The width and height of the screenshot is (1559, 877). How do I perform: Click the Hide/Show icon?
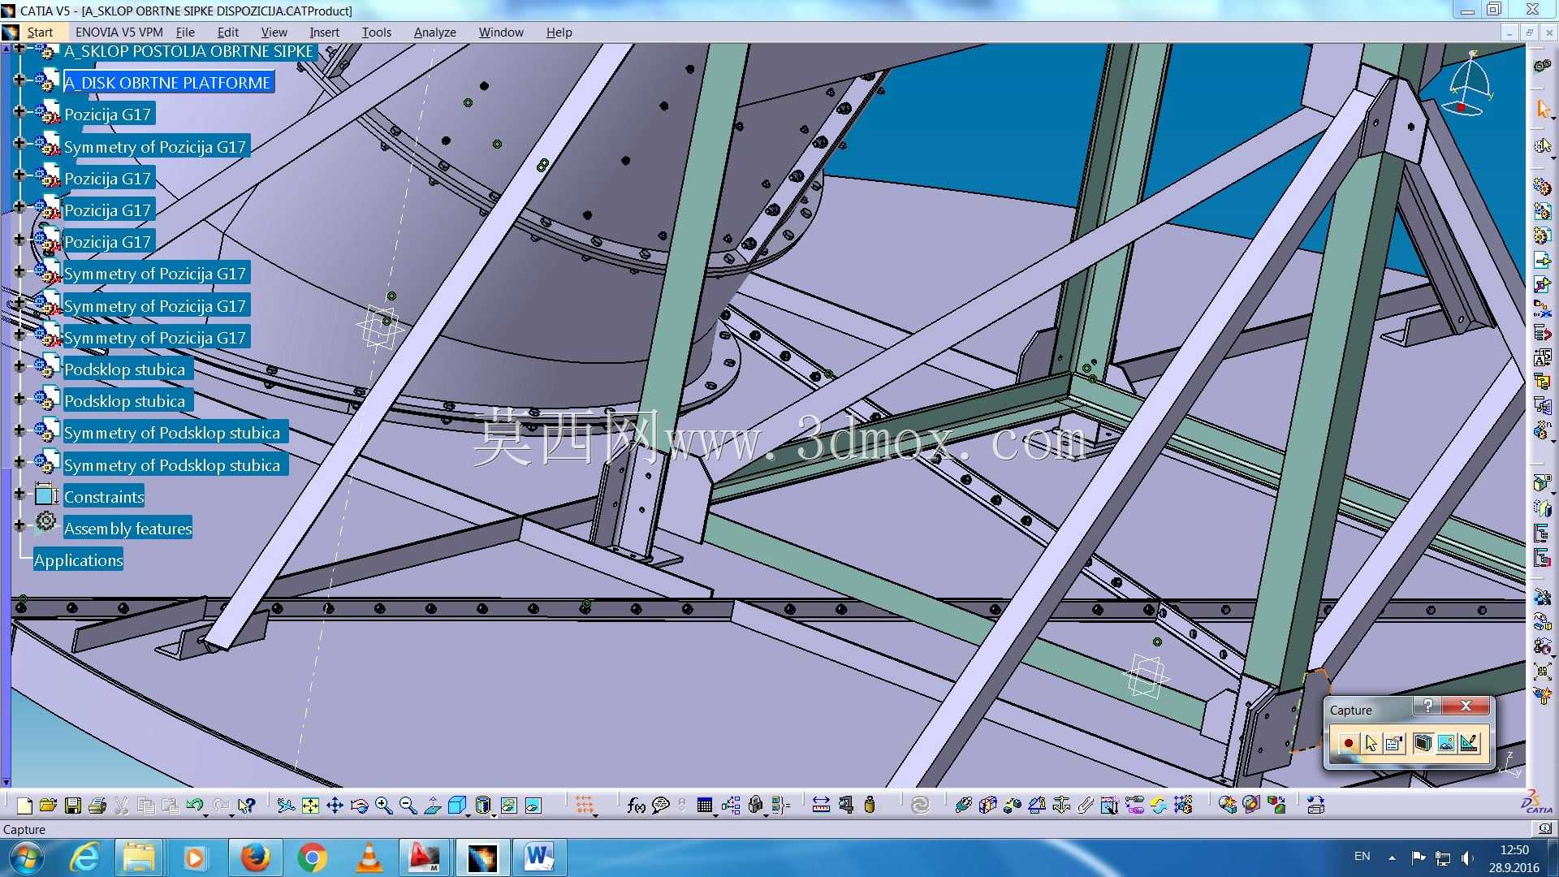[x=508, y=806]
